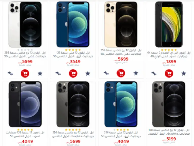The image size is (194, 146).
Task: Compare the iPhone SE 1899 arrows icon
Action: (154, 74)
